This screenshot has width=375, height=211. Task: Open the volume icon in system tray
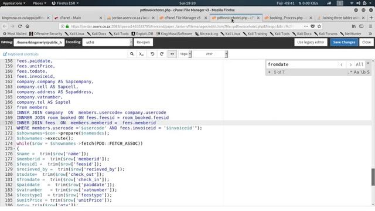click(x=358, y=3)
